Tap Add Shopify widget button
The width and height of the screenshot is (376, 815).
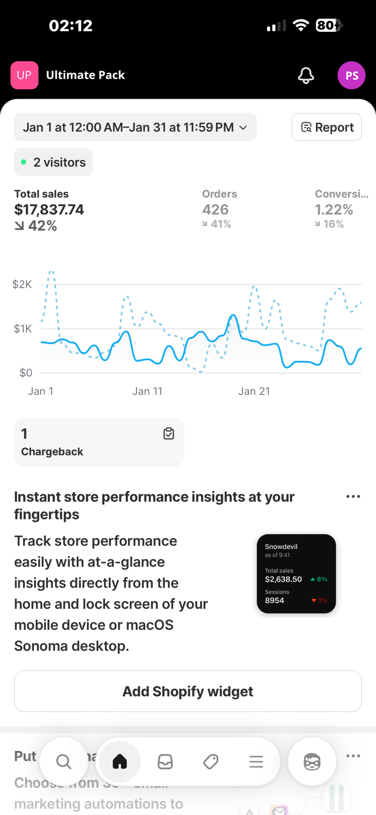pyautogui.click(x=188, y=691)
